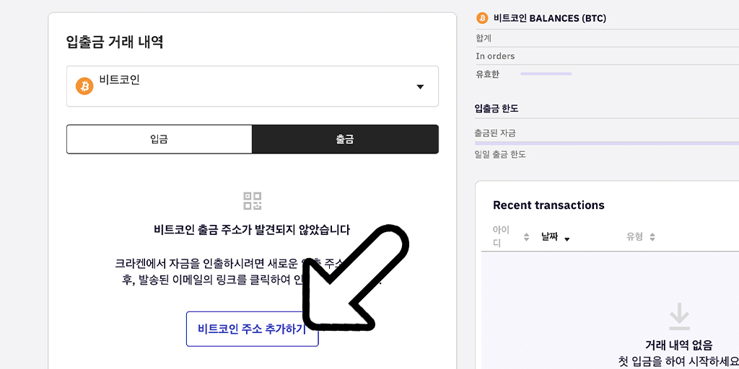Image resolution: width=739 pixels, height=369 pixels.
Task: Click the 비트코인 주소 추가하기 button
Action: (252, 329)
